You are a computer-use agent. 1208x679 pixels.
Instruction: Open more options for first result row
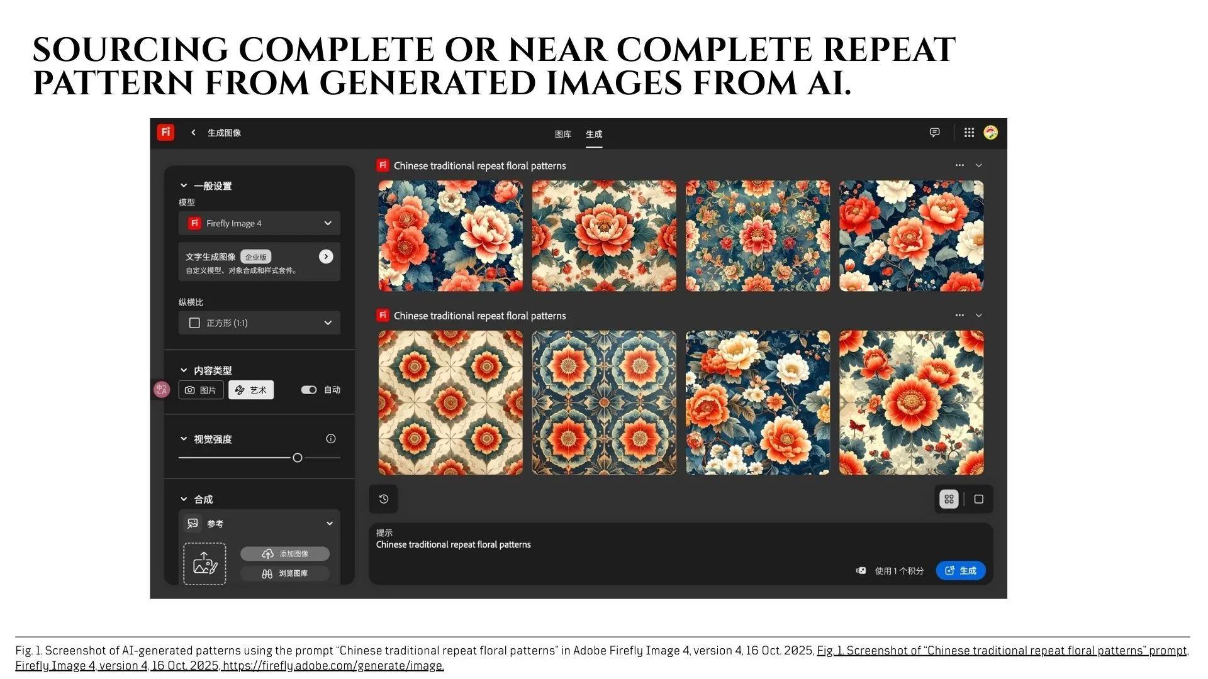[959, 165]
